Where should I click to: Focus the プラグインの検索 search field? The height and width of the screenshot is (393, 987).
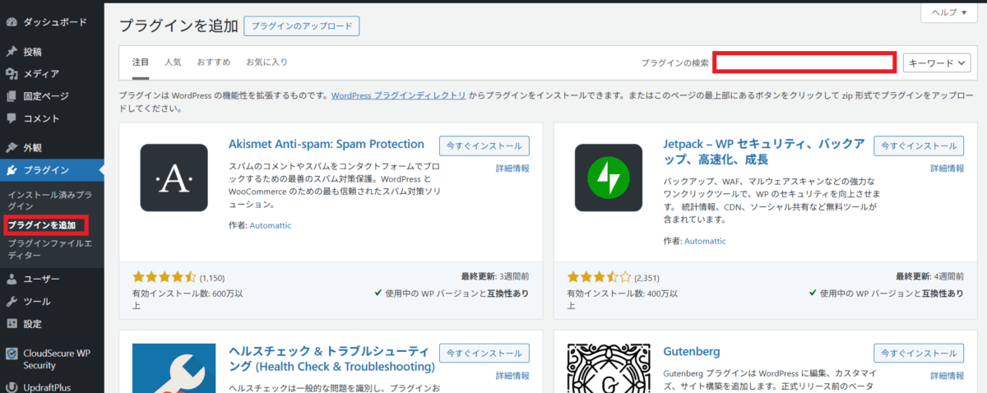804,62
